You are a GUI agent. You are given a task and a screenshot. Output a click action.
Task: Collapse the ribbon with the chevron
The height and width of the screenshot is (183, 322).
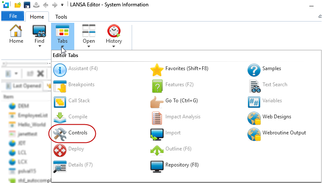coord(320,16)
